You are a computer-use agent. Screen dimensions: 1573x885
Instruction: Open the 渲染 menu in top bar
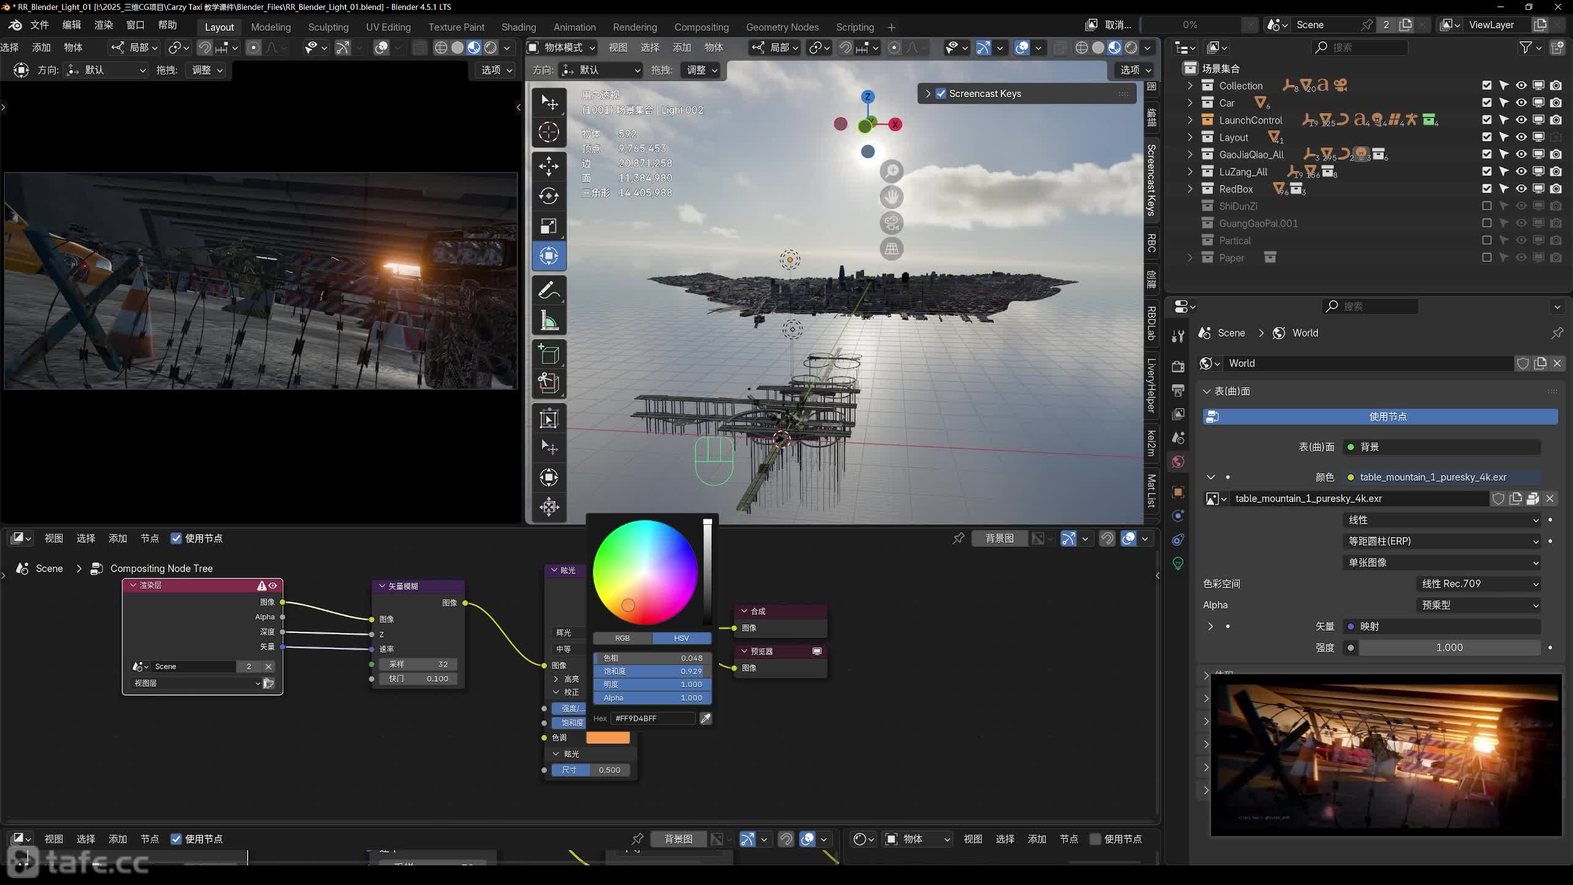point(103,25)
